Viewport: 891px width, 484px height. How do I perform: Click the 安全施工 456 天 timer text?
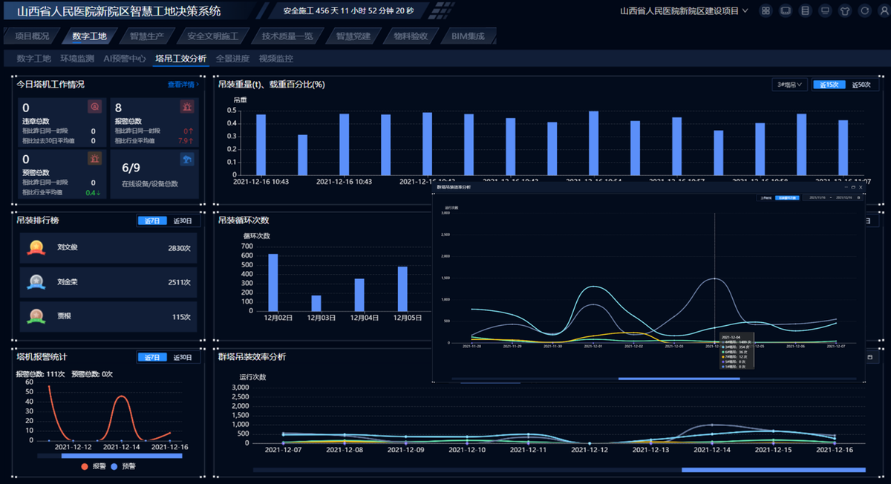pyautogui.click(x=349, y=11)
